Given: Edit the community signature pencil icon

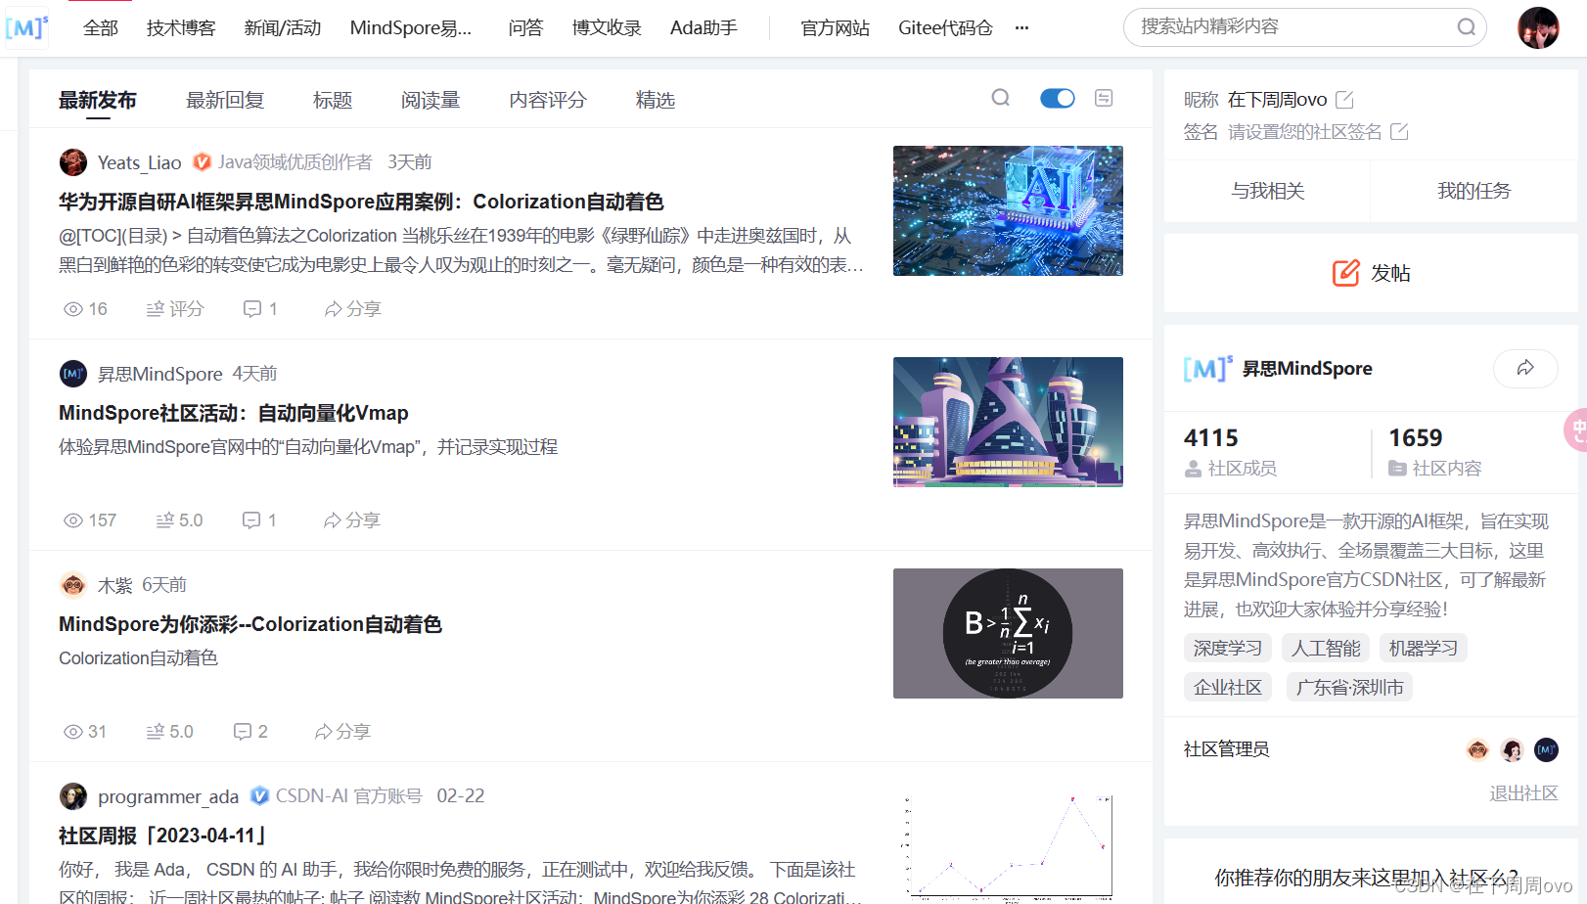Looking at the screenshot, I should [1399, 132].
